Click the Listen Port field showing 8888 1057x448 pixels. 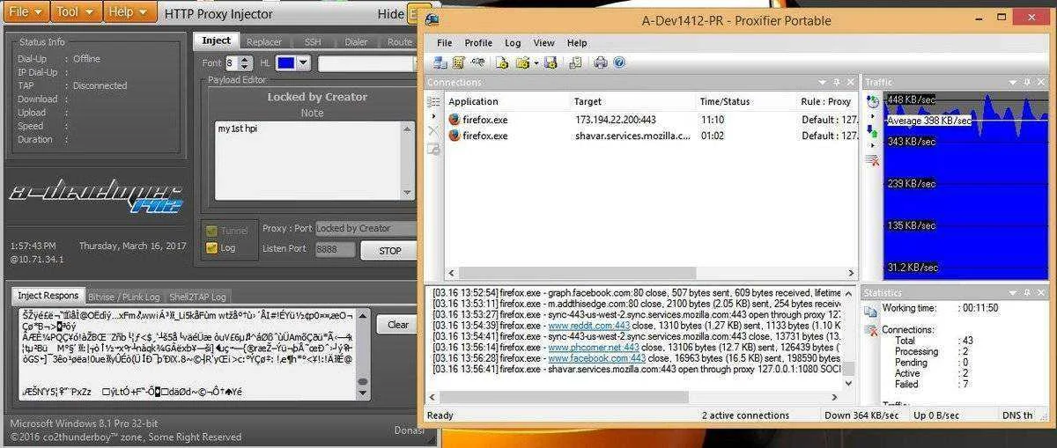coord(336,250)
